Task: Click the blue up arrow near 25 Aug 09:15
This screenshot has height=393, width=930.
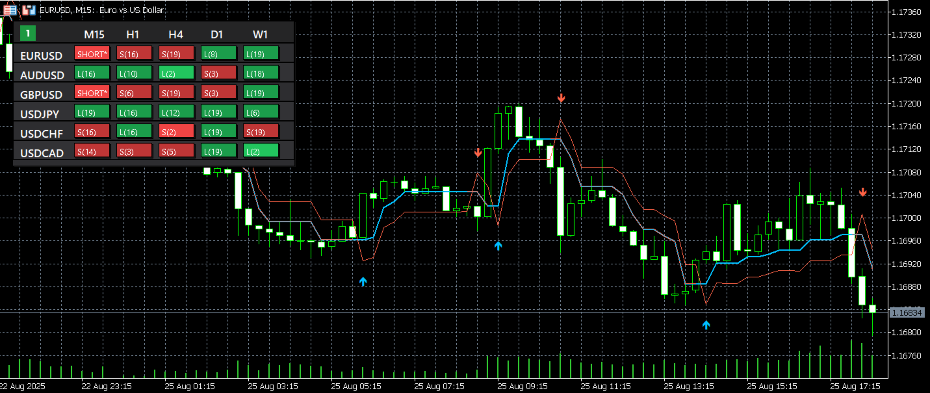Action: 498,246
